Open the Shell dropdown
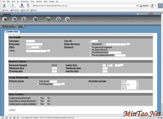This screenshot has width=163, height=119. click(x=33, y=47)
